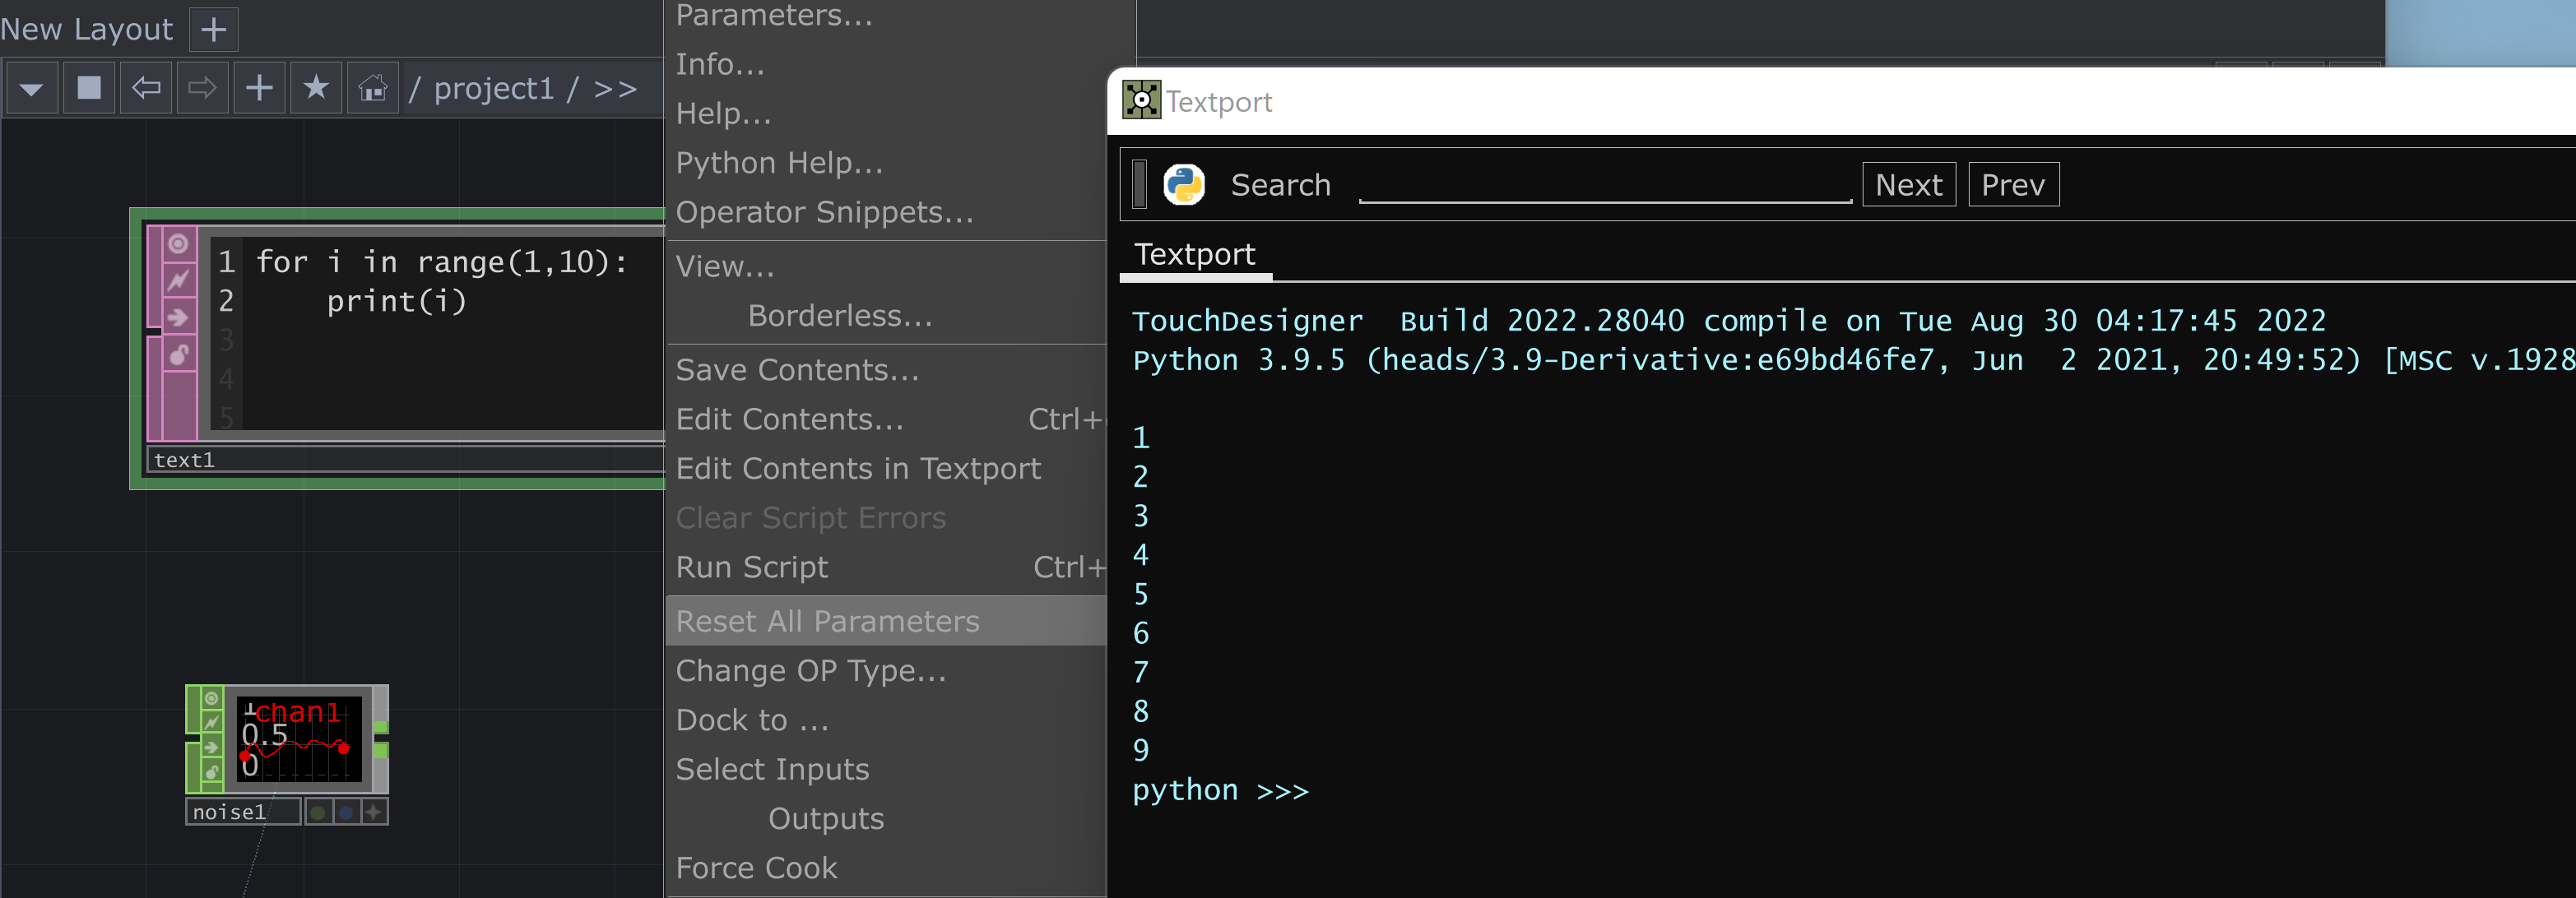Click the add new layout plus icon

click(213, 29)
